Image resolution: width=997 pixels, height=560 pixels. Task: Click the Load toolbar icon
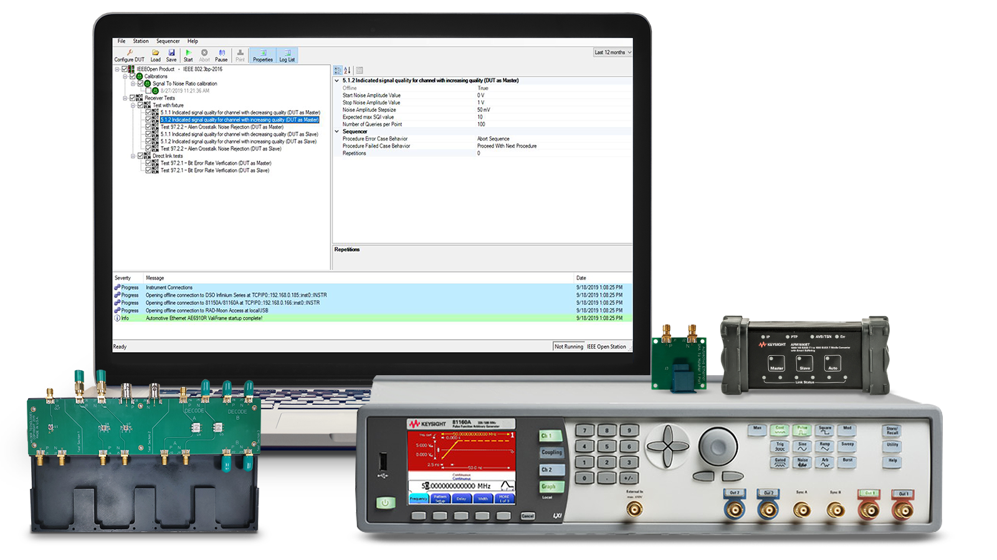click(x=155, y=53)
